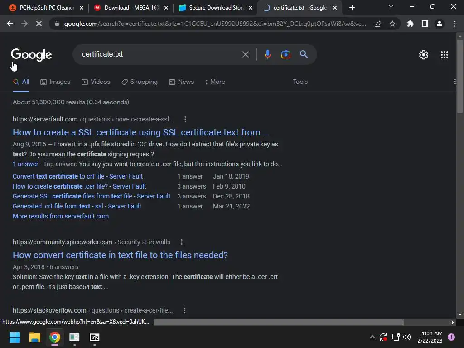Select the Images search filter
Screen dimensions: 464x348
55,82
